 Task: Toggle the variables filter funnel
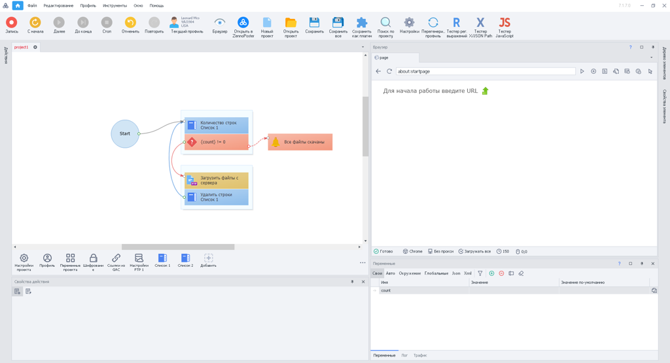(480, 273)
